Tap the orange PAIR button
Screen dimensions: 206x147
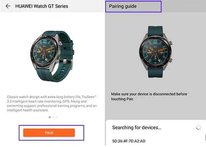(49, 133)
